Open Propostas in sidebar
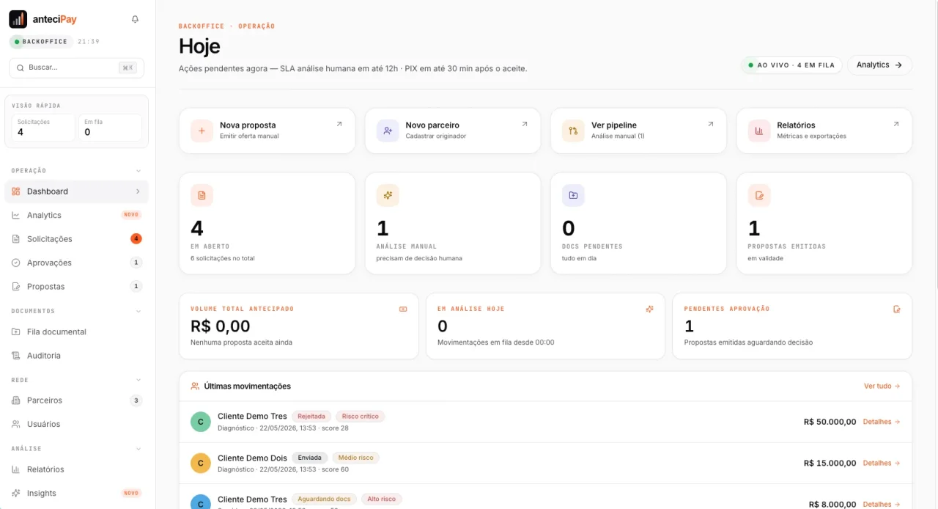This screenshot has height=509, width=938. [x=76, y=287]
